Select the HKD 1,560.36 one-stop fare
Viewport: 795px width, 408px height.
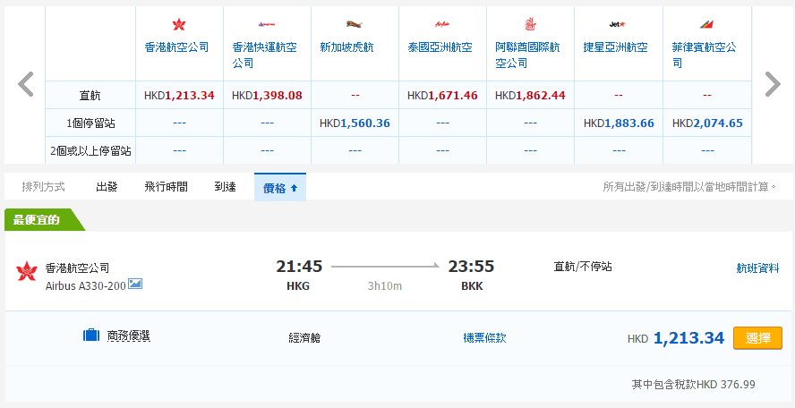(355, 123)
